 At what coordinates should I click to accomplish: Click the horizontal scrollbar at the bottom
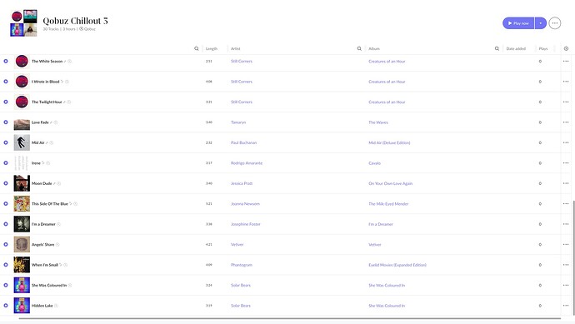pos(290,318)
